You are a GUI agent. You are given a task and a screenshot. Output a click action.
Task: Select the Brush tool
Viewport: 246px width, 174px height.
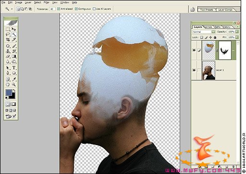coord(14,46)
